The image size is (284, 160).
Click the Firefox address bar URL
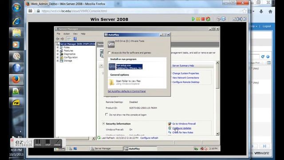(x=74, y=11)
